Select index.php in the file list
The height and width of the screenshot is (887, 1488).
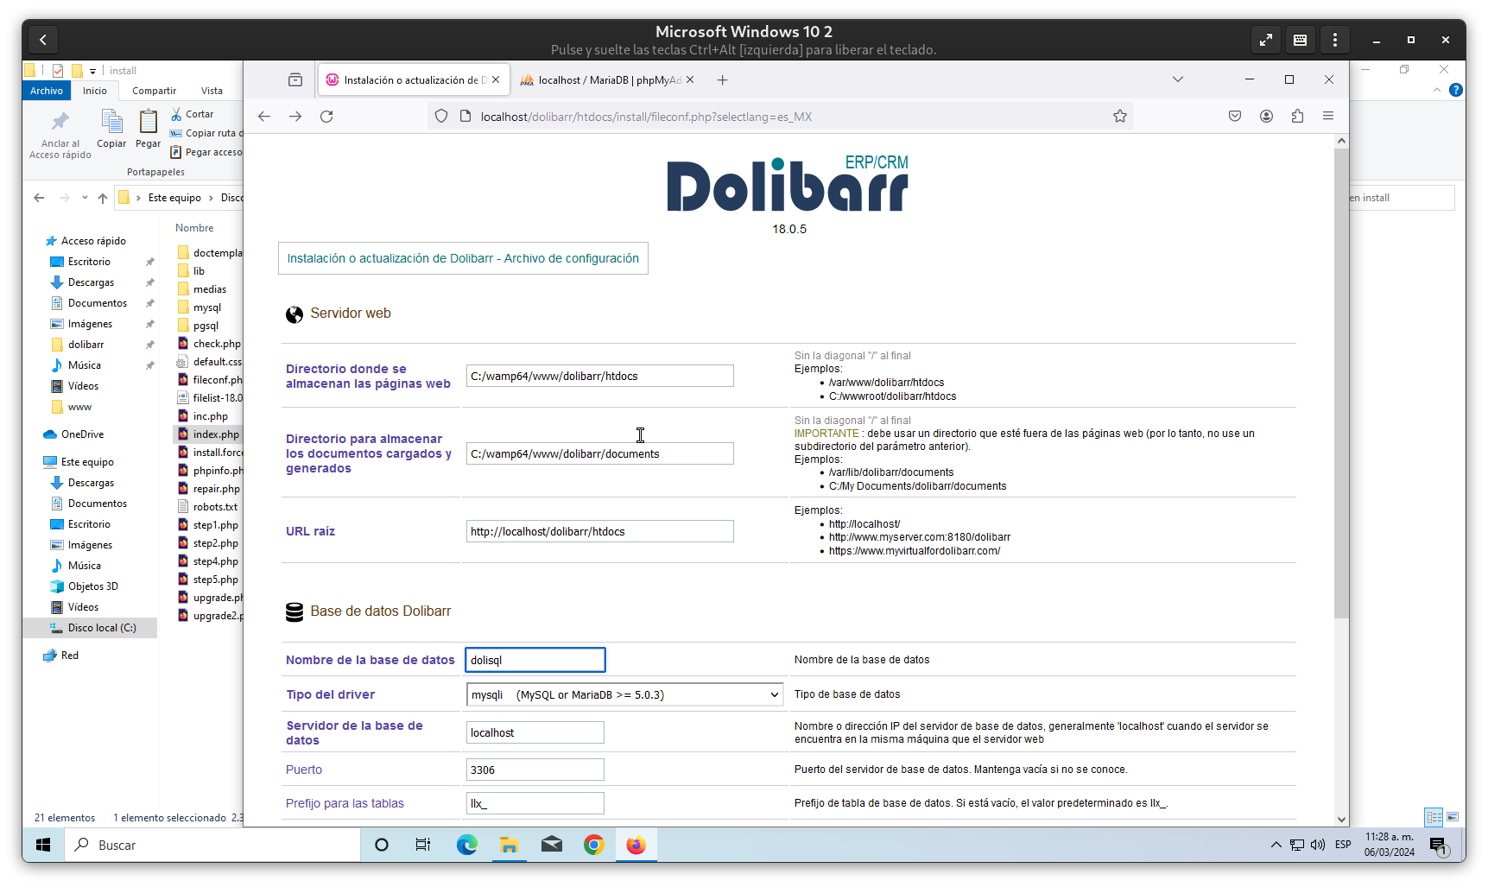tap(216, 434)
